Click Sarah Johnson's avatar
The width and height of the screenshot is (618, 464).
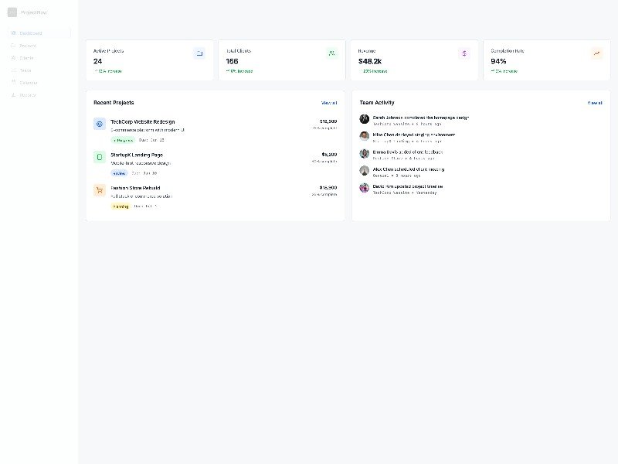tap(365, 119)
